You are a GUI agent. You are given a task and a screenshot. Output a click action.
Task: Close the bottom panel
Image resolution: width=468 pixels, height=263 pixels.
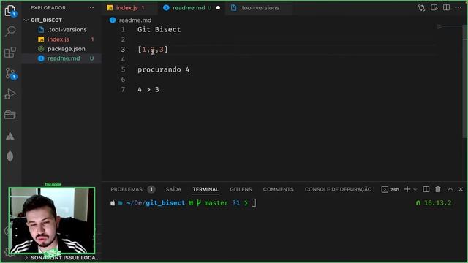point(461,189)
